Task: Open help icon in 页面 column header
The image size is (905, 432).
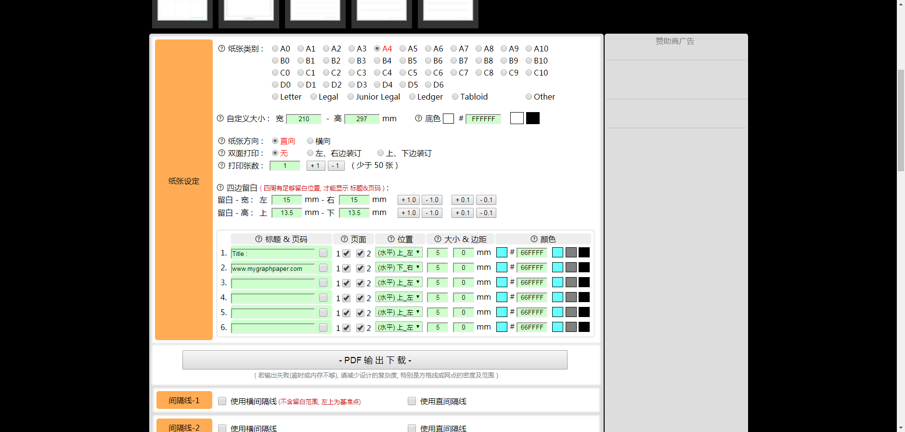Action: (x=344, y=239)
